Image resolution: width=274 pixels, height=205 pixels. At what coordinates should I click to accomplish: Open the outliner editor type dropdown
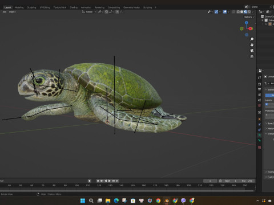pos(261,12)
